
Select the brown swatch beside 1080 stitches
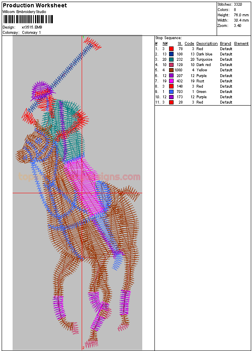point(171,70)
